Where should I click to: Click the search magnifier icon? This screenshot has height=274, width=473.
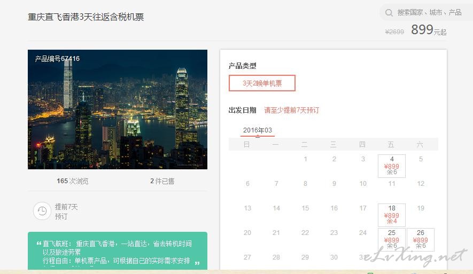pyautogui.click(x=389, y=13)
